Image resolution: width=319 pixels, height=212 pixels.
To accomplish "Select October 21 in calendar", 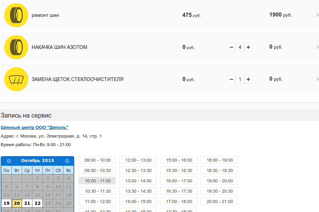I will tap(27, 203).
